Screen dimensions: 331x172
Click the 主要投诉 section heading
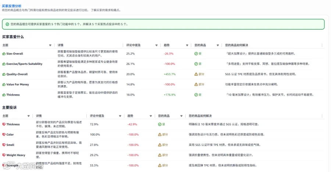(9, 107)
